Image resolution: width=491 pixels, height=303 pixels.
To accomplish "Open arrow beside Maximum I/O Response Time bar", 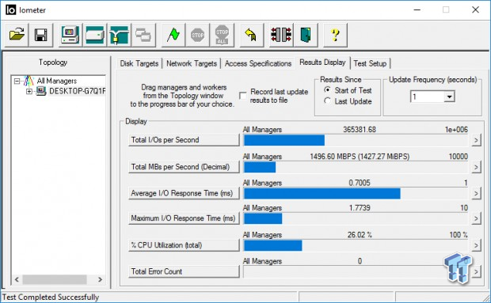I will tap(476, 218).
